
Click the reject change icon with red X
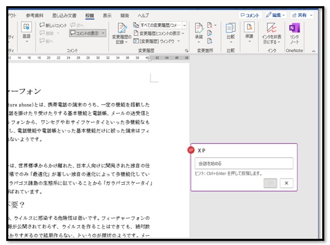pos(209,25)
